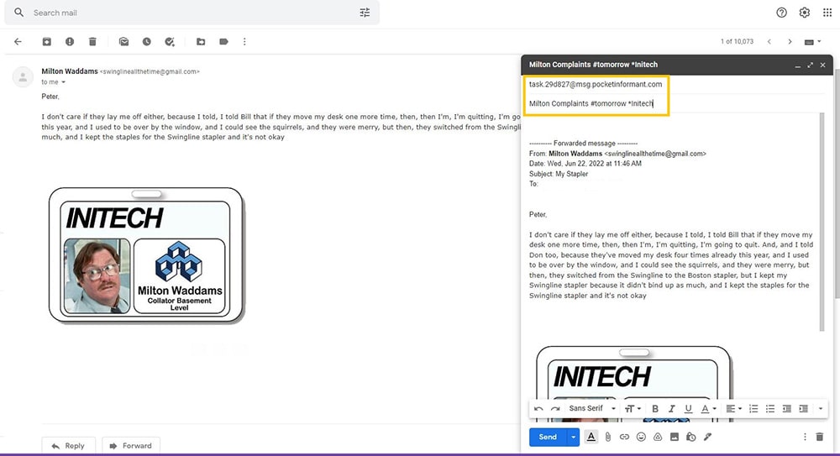Go back to the inbox with the arrow

click(18, 41)
